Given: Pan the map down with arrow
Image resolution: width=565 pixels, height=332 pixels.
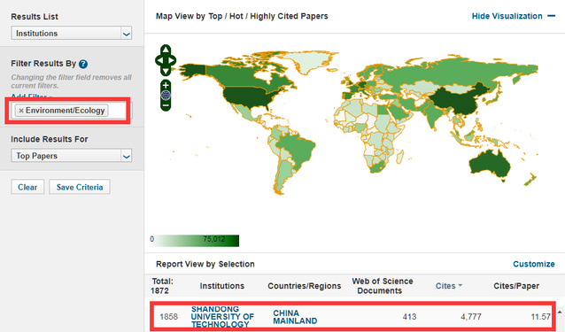Looking at the screenshot, I should [166, 72].
